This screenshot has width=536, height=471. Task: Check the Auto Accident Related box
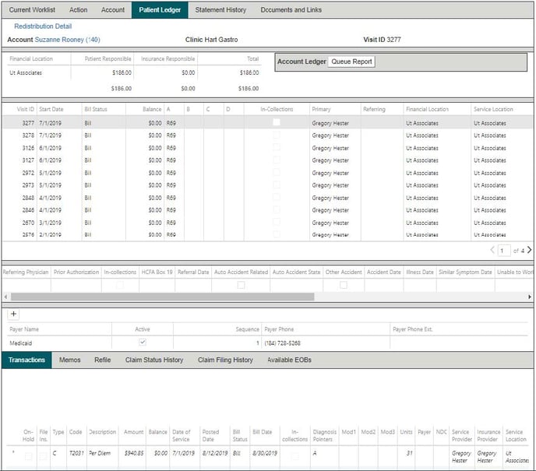tap(241, 285)
